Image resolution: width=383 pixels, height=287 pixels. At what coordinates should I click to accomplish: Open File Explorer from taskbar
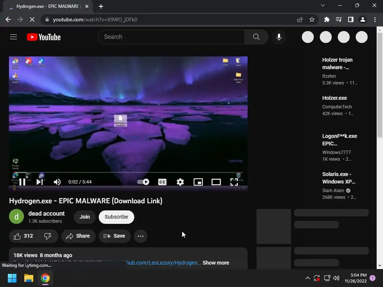click(28, 278)
